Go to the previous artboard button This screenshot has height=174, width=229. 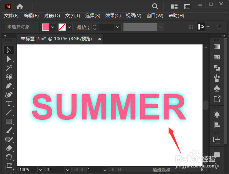[82, 170]
